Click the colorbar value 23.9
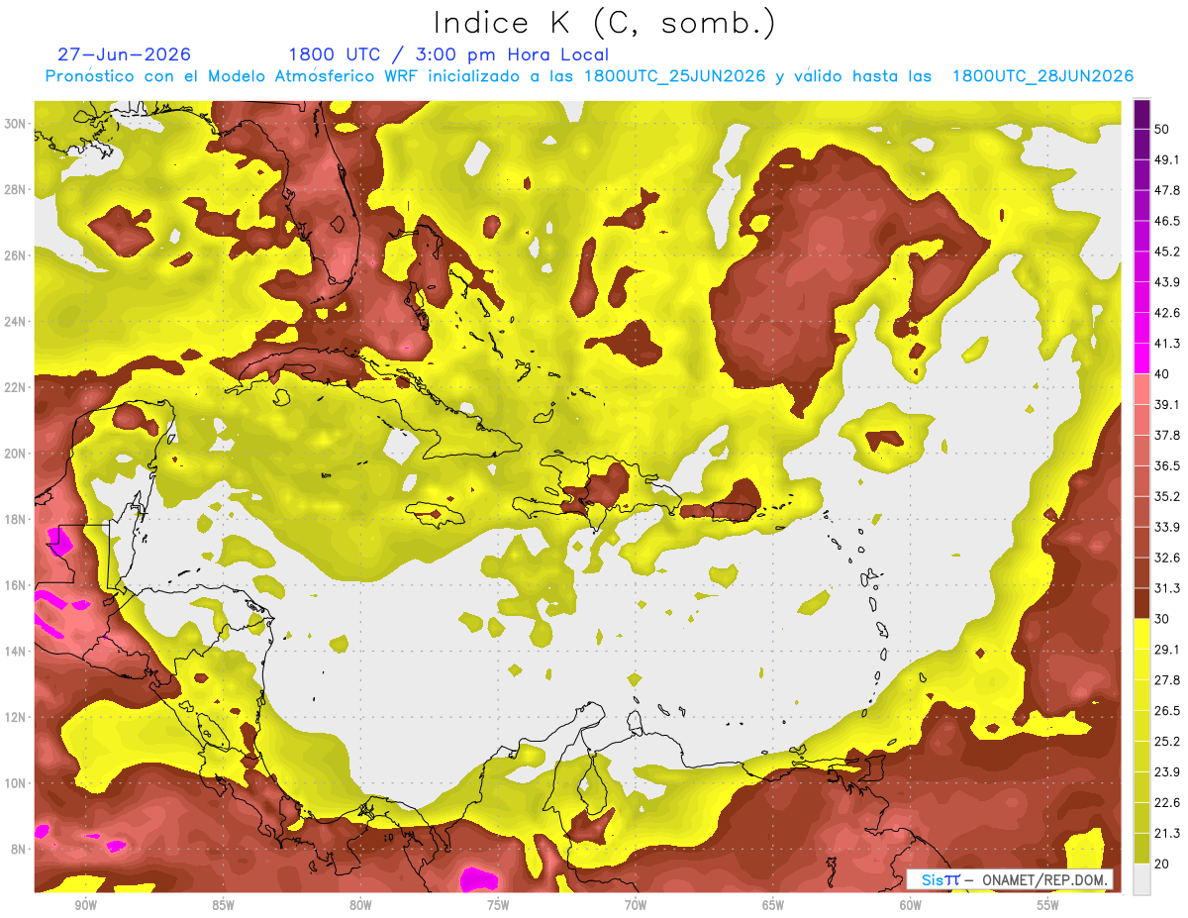The height and width of the screenshot is (918, 1188). (x=1167, y=772)
